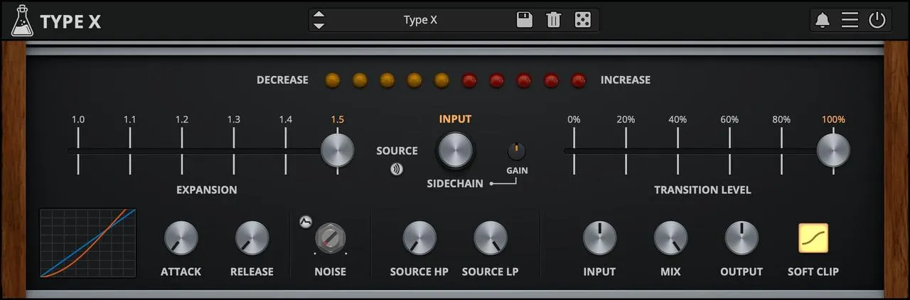Step to the previous preset with up arrow

[x=319, y=14]
